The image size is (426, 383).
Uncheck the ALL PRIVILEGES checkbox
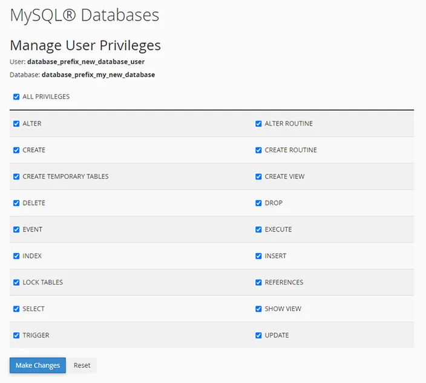tap(16, 97)
